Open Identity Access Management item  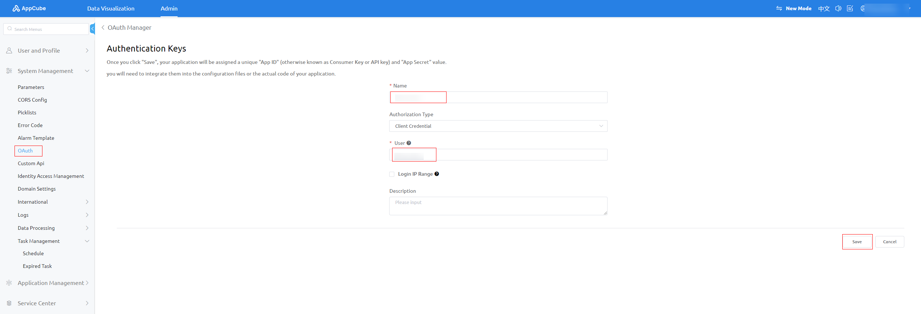coord(51,176)
